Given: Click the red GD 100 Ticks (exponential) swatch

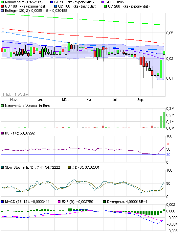Looking at the screenshot, I should (2, 7).
